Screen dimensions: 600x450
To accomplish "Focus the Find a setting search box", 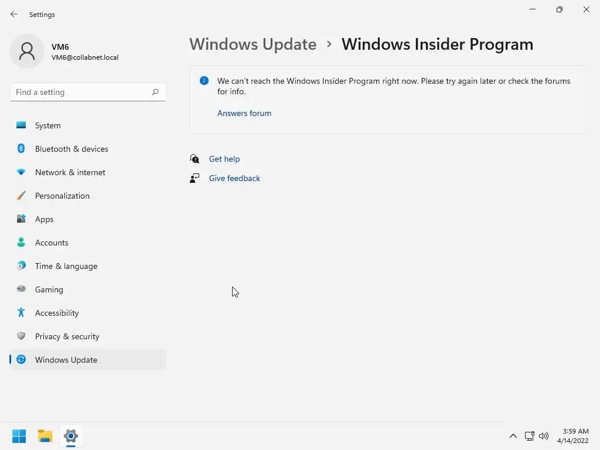I will point(88,92).
